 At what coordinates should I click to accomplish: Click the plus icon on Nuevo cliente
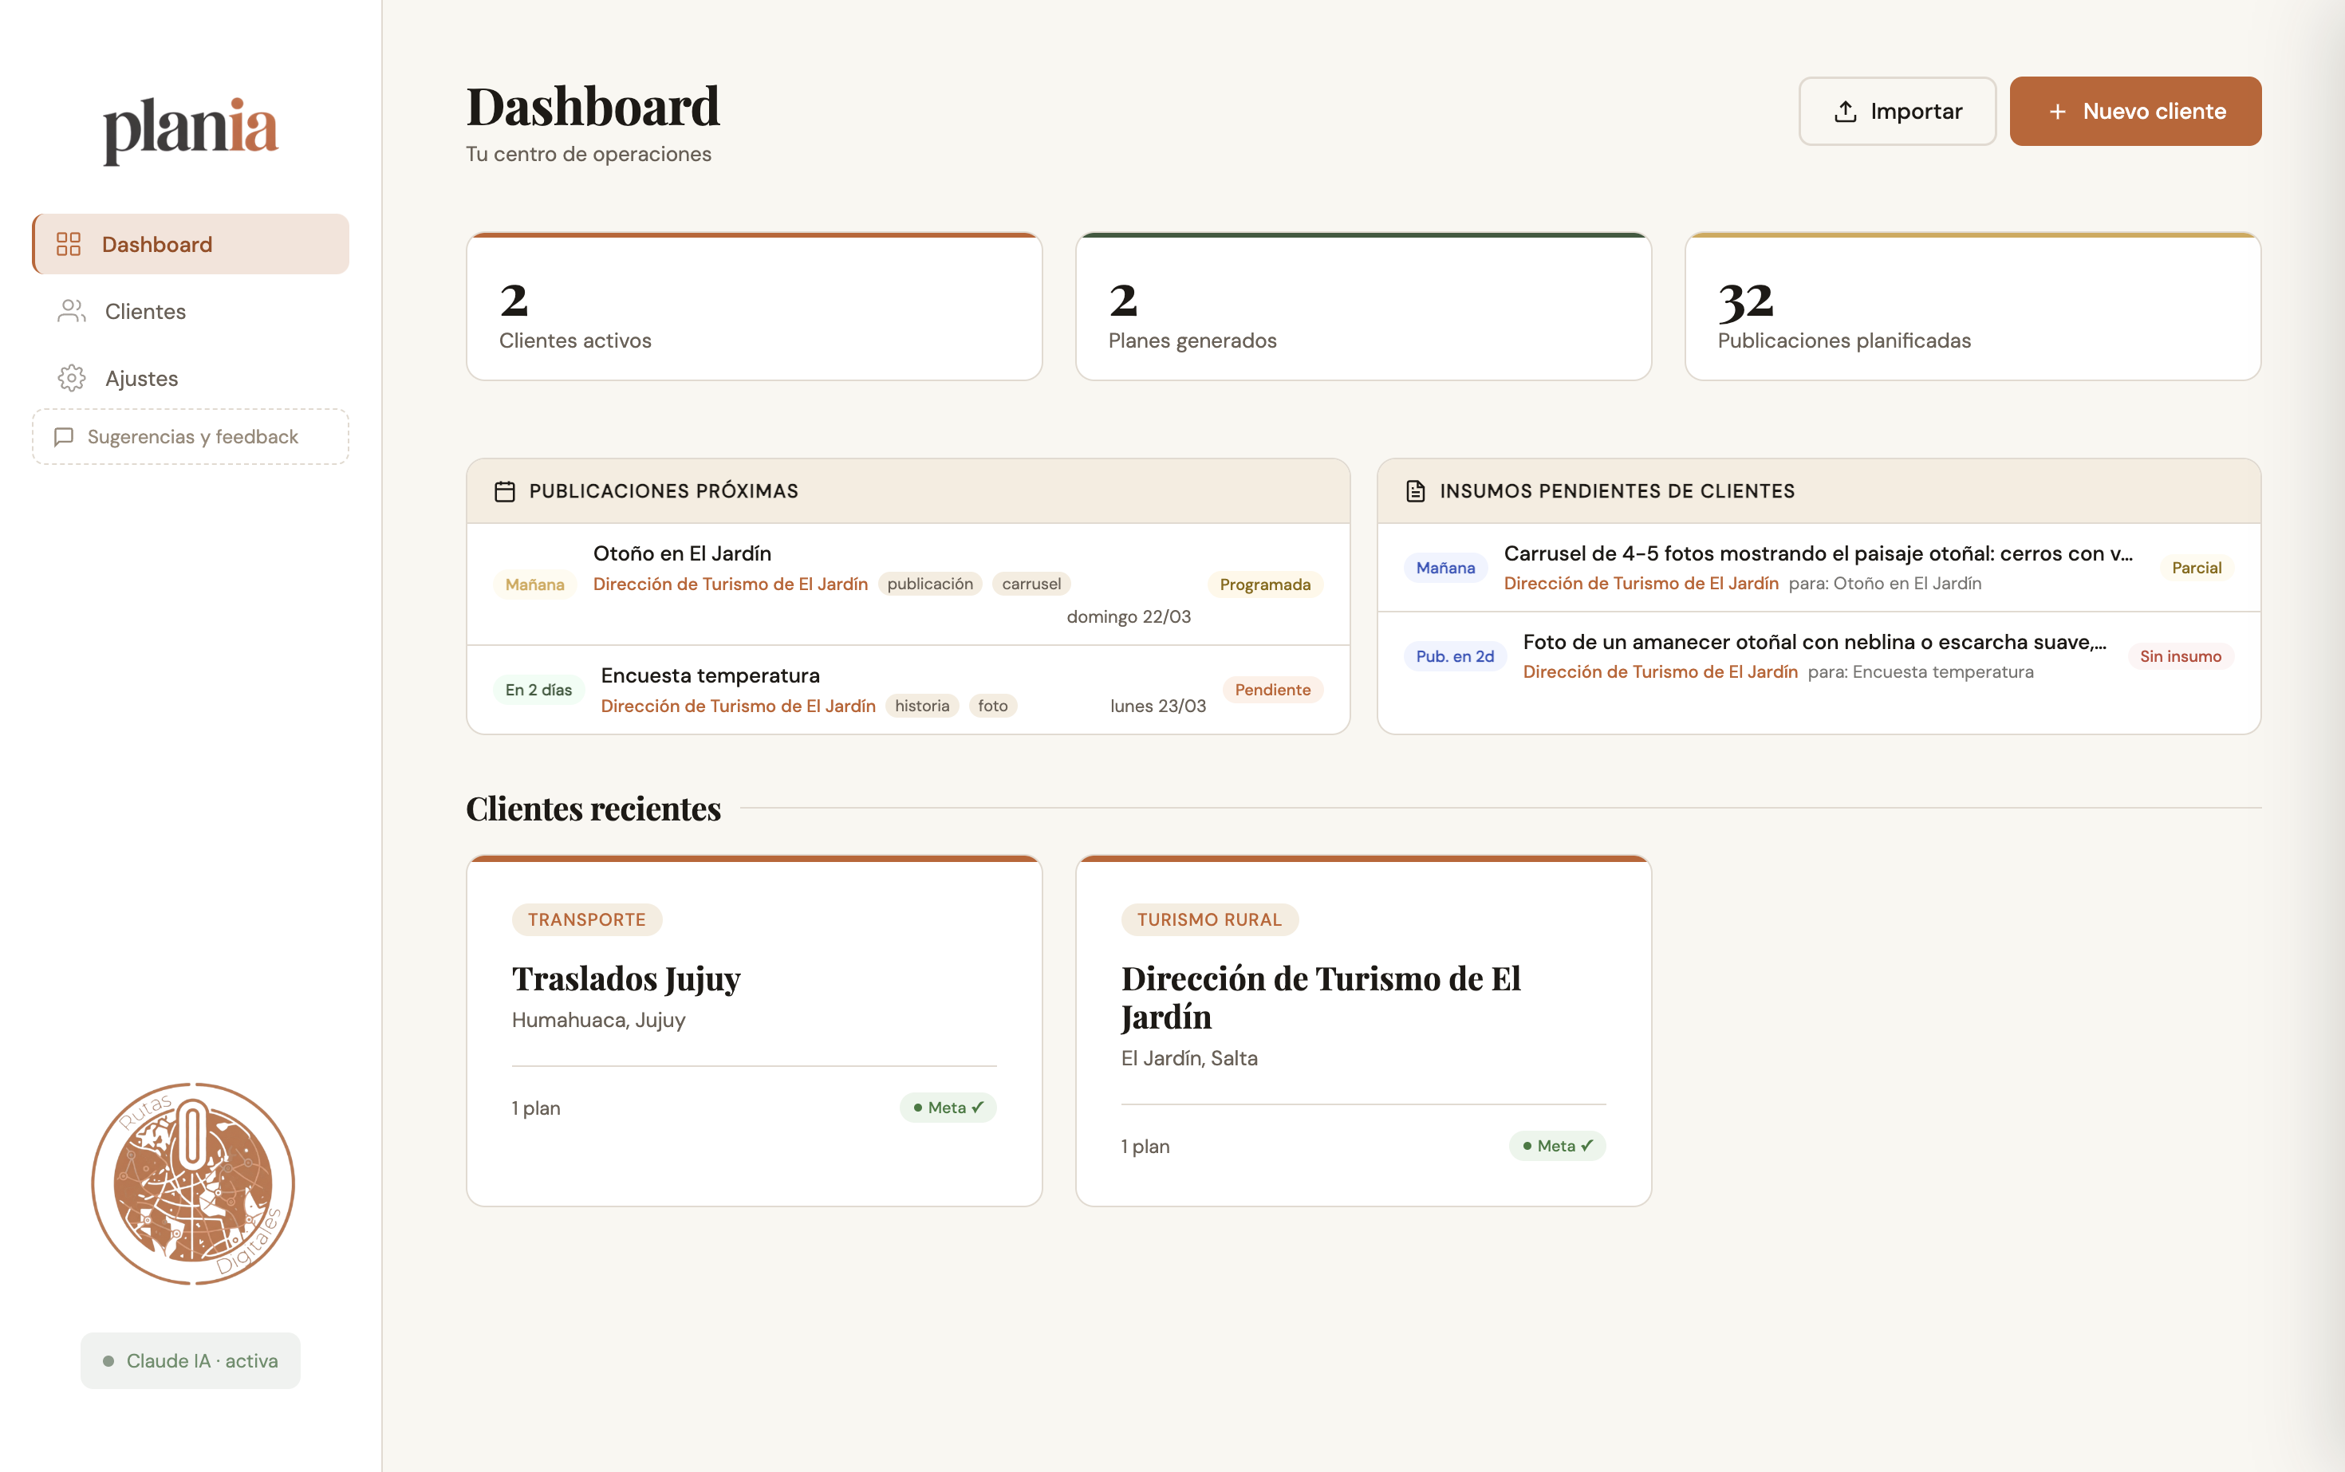(x=2058, y=111)
